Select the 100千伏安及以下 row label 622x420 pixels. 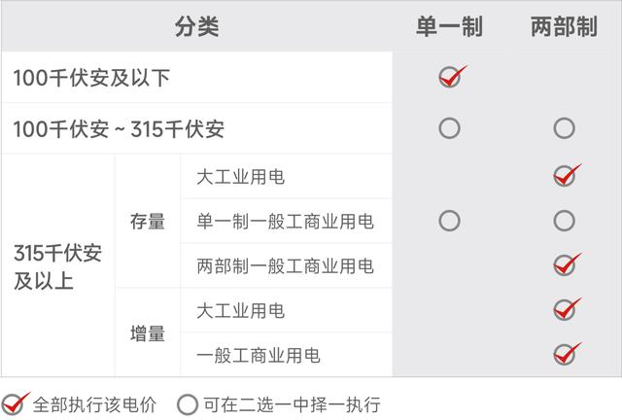click(91, 78)
